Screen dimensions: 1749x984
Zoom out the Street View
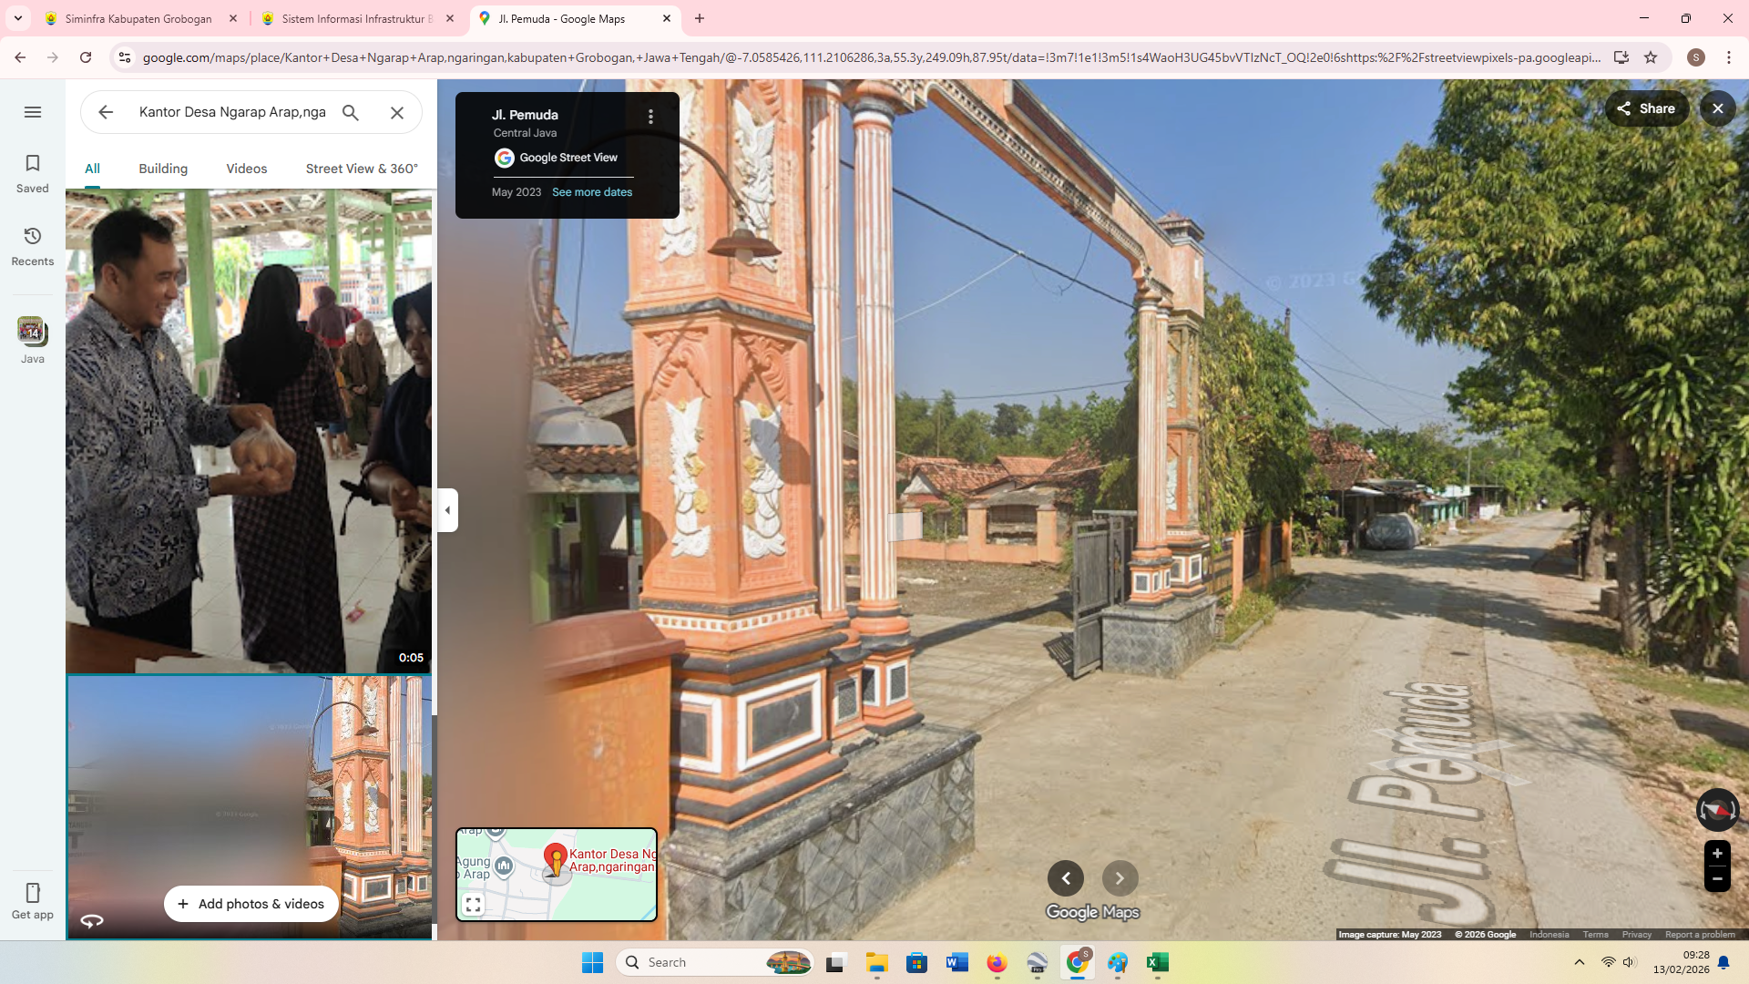pos(1717,879)
